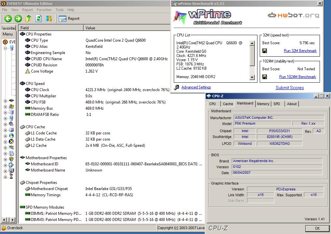Select the Computer icon in EVEREST tree
Viewport: 331px width, 234px height.
click(x=11, y=48)
